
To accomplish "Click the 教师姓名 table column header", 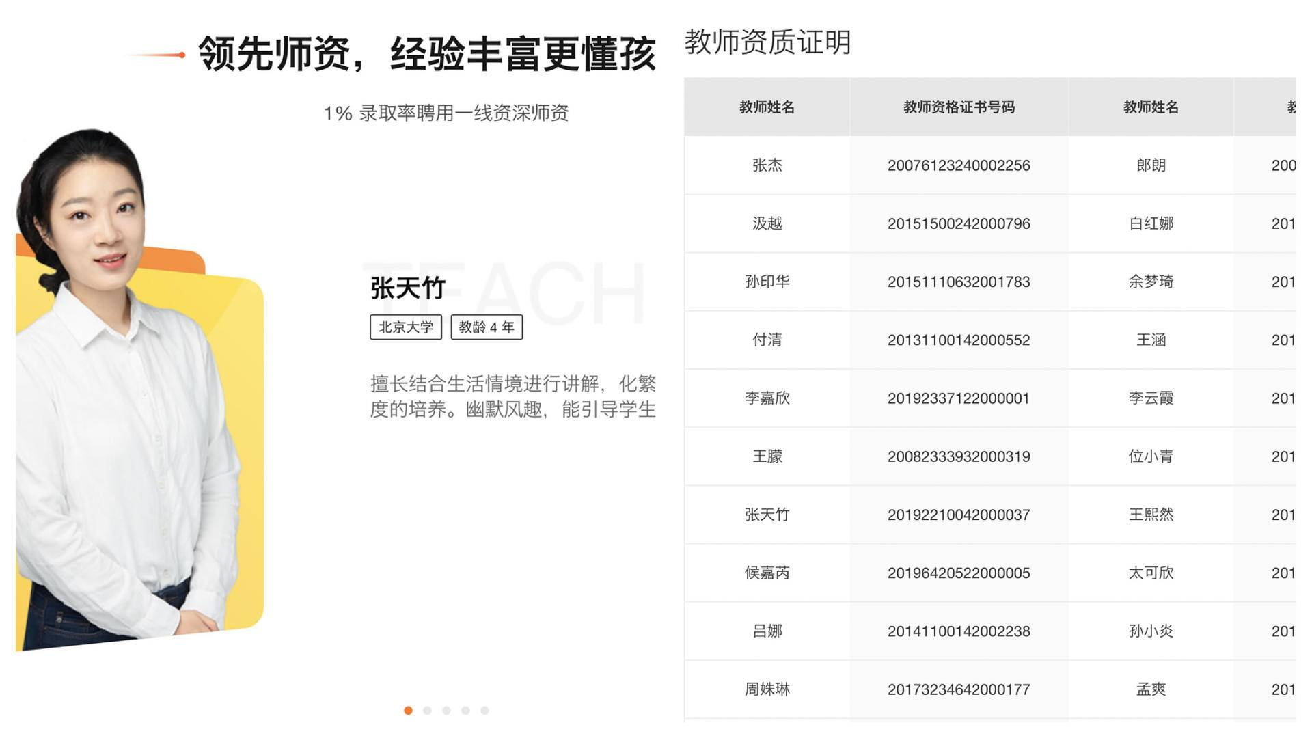I will point(767,107).
